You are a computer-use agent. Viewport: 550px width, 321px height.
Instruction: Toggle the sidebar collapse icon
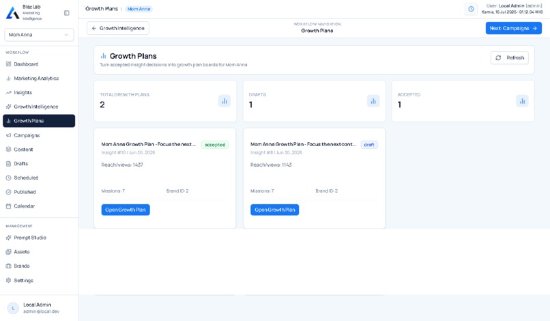tap(67, 13)
